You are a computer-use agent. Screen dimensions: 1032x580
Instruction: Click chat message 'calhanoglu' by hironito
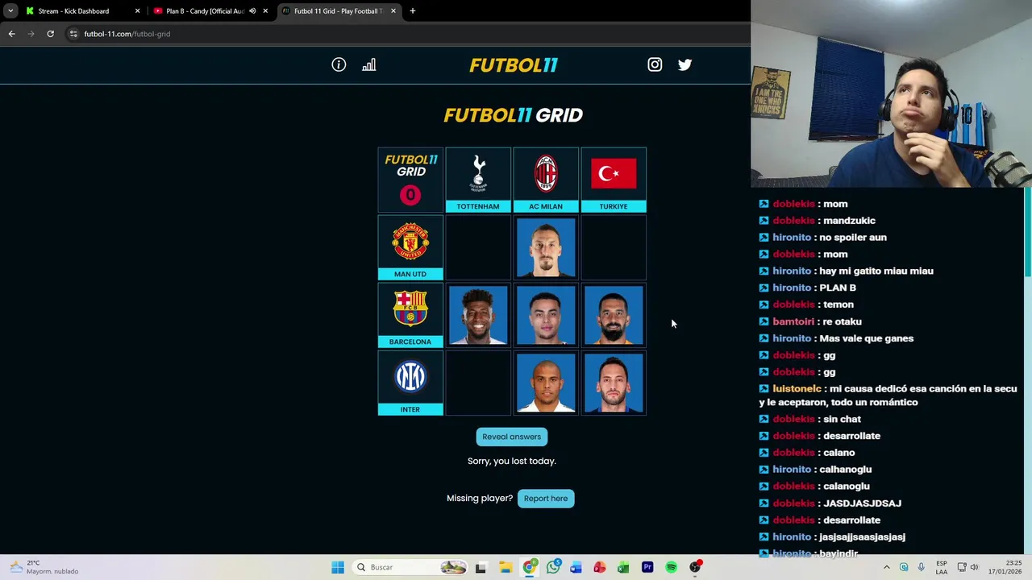pyautogui.click(x=845, y=469)
